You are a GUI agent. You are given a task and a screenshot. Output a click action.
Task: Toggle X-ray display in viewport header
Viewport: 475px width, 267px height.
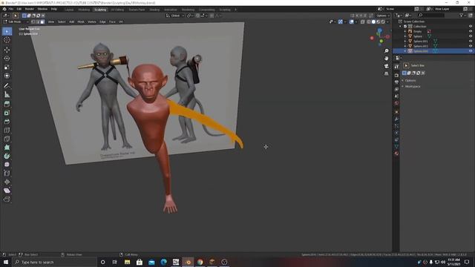(x=363, y=22)
